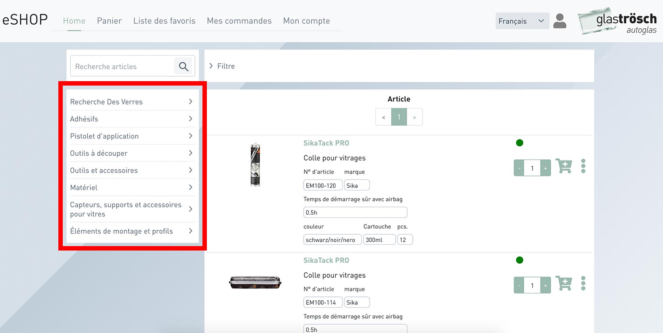The image size is (663, 333).
Task: Expand the Adhésifs category
Action: click(132, 119)
